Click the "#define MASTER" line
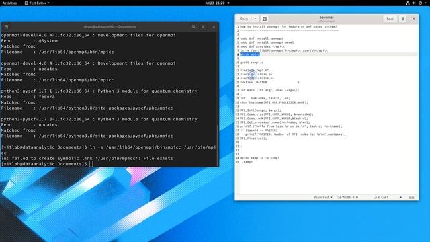 (x=269, y=82)
